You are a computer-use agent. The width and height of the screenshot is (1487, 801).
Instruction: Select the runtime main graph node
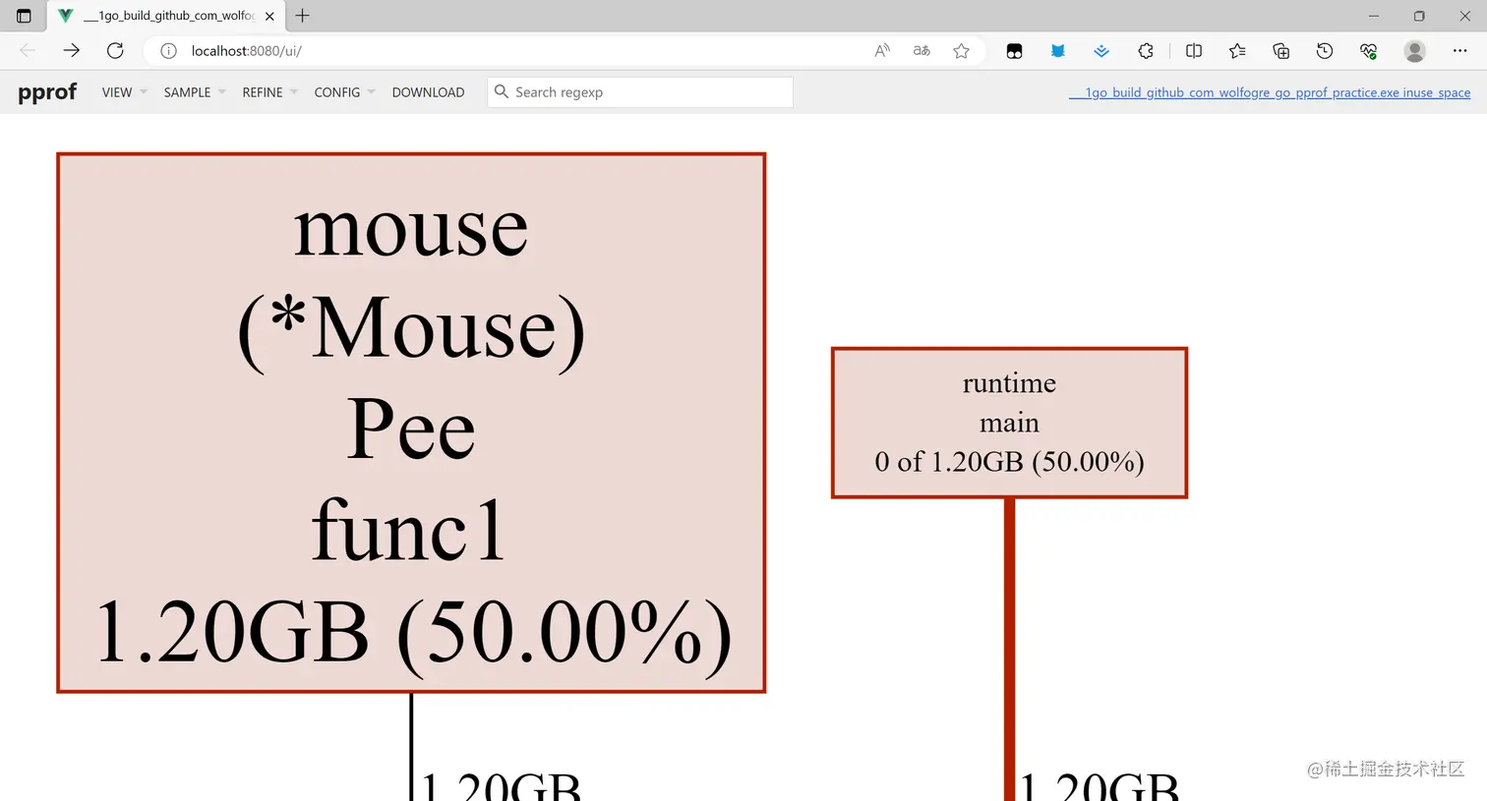(1009, 423)
